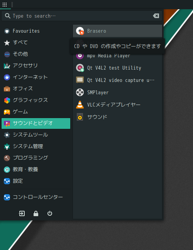Viewport: 193px width, 250px height.
Task: Select プログラミング category text
Action: pyautogui.click(x=30, y=158)
